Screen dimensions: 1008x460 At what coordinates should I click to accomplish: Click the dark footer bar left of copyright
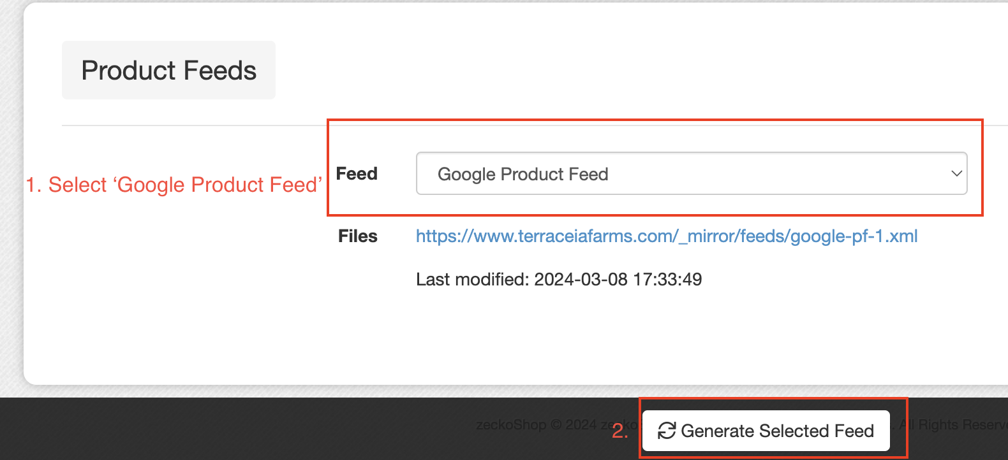tap(236, 429)
